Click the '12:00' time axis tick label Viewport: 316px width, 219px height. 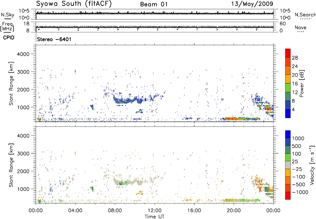tap(154, 211)
